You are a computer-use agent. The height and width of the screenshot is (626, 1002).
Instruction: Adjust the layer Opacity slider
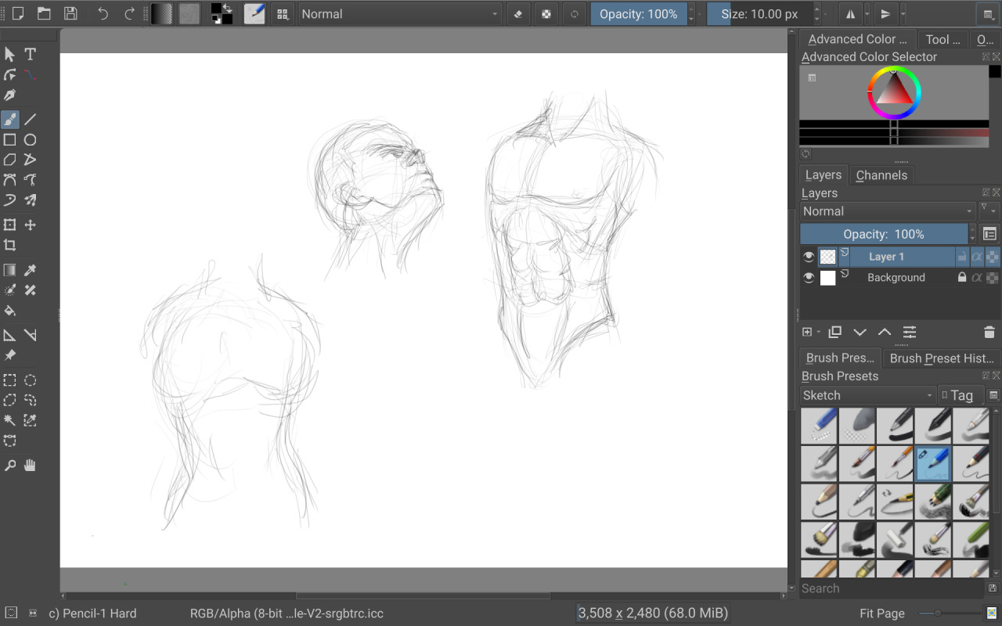click(883, 234)
